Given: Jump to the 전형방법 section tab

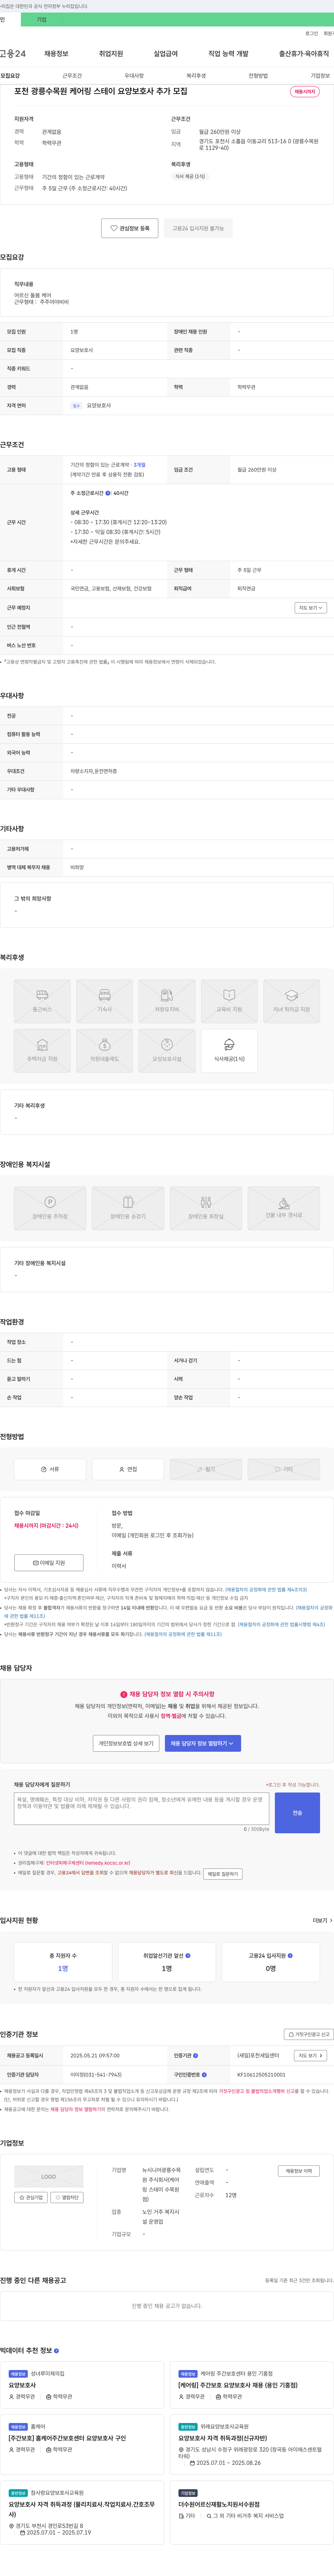Looking at the screenshot, I should coord(258,76).
